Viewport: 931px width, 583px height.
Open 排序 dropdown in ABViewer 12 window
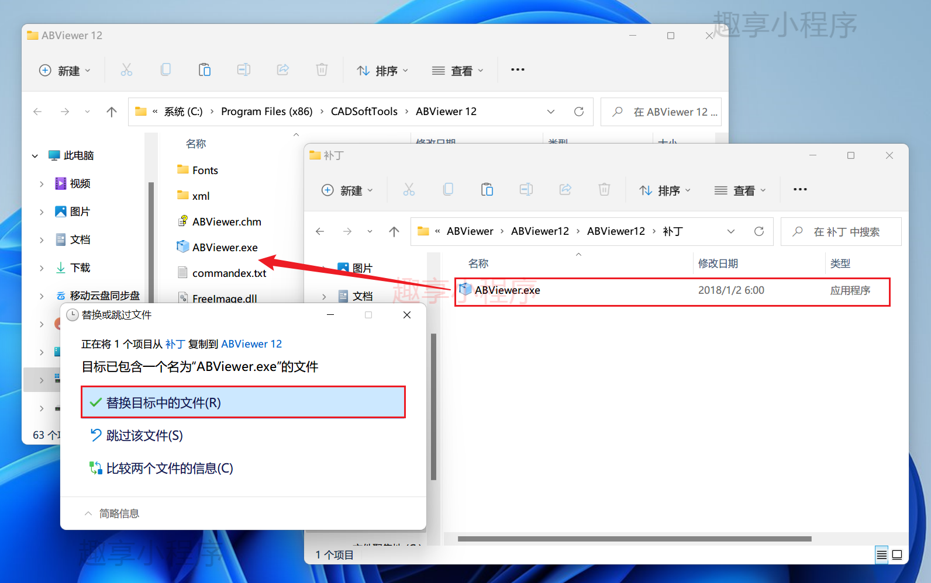tap(382, 70)
